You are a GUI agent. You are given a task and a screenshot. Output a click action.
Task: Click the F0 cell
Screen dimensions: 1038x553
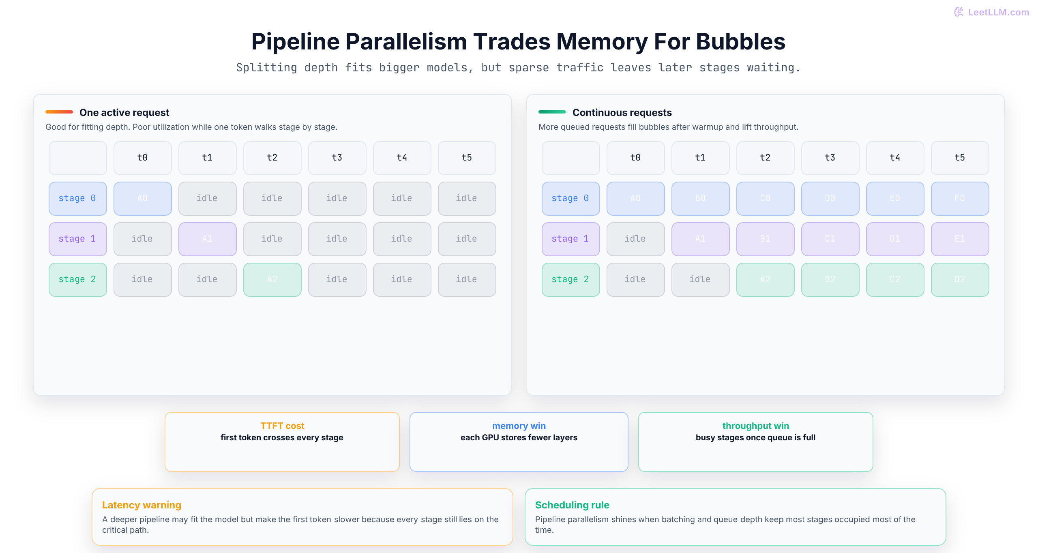[x=960, y=198]
